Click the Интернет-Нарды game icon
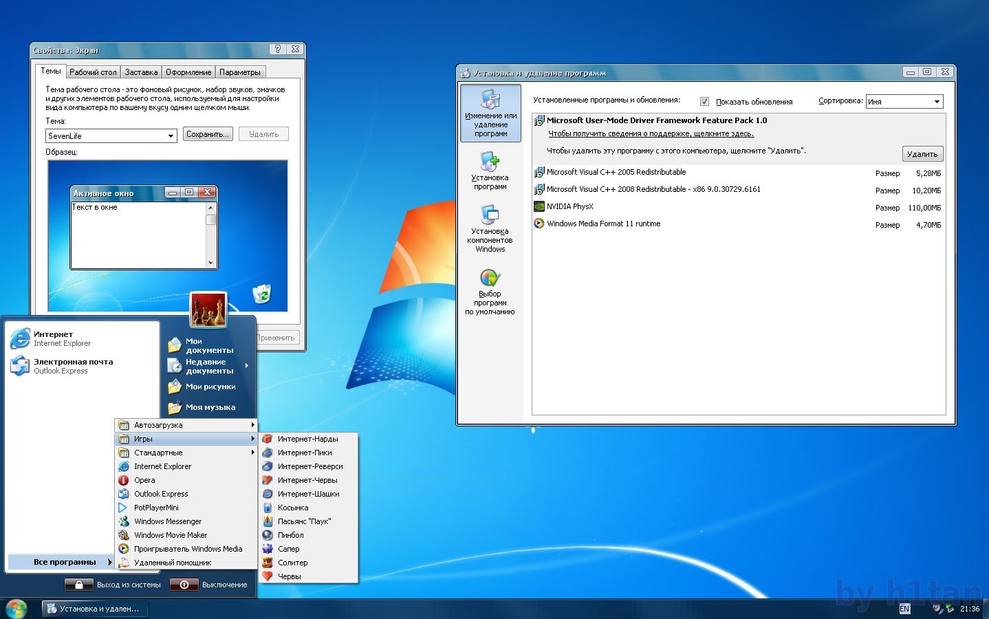 (x=268, y=439)
